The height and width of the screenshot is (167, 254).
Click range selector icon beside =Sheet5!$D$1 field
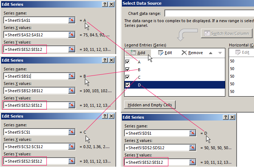click(192, 134)
